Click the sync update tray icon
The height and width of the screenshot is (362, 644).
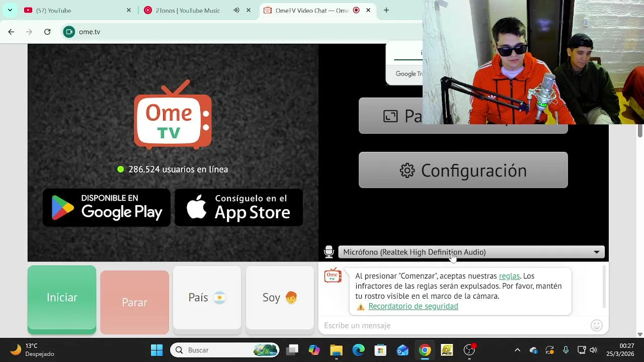pos(549,350)
